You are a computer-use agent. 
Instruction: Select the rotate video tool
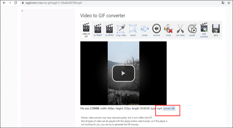(145, 30)
